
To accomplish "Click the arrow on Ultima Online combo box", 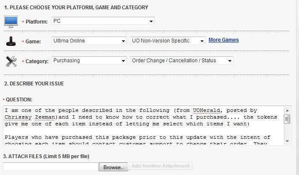I will 123,41.
